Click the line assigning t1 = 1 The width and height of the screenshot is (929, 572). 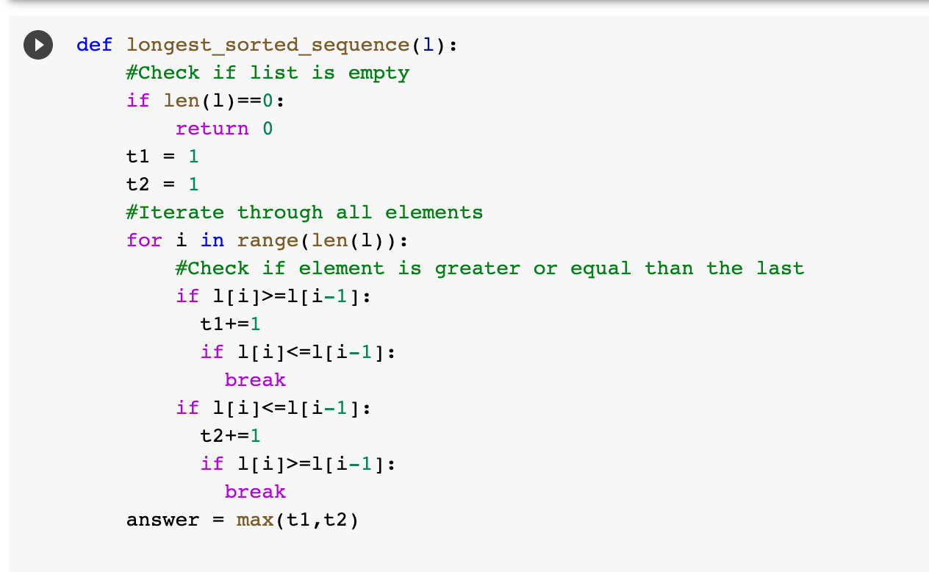(162, 157)
